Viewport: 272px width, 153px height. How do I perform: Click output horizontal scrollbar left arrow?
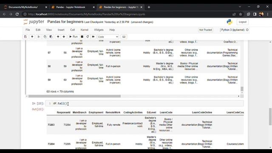click(x=27, y=96)
